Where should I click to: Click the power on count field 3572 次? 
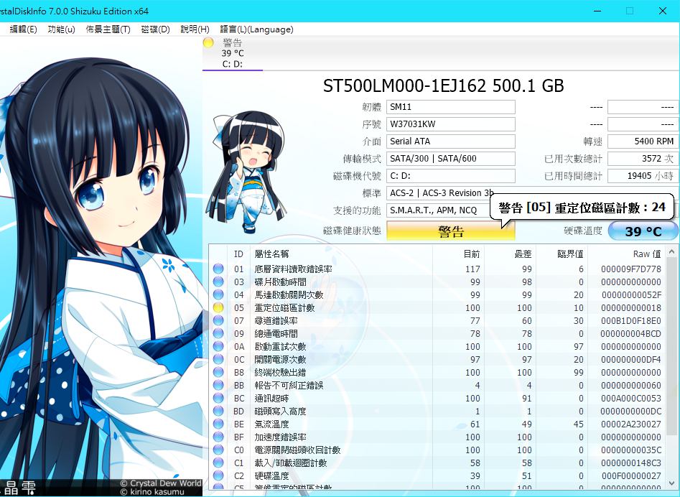643,159
